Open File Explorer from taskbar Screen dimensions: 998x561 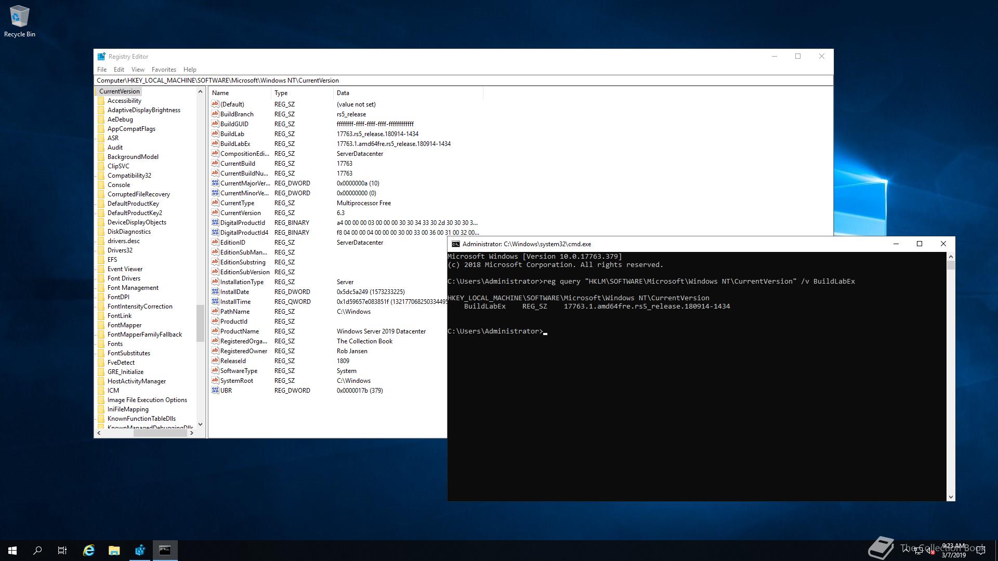(x=114, y=551)
